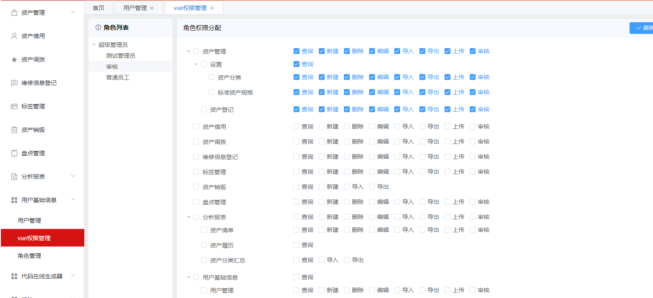The height and width of the screenshot is (298, 653).
Task: Check 编辑 in the 维修信息登记 permission row
Action: 372,157
